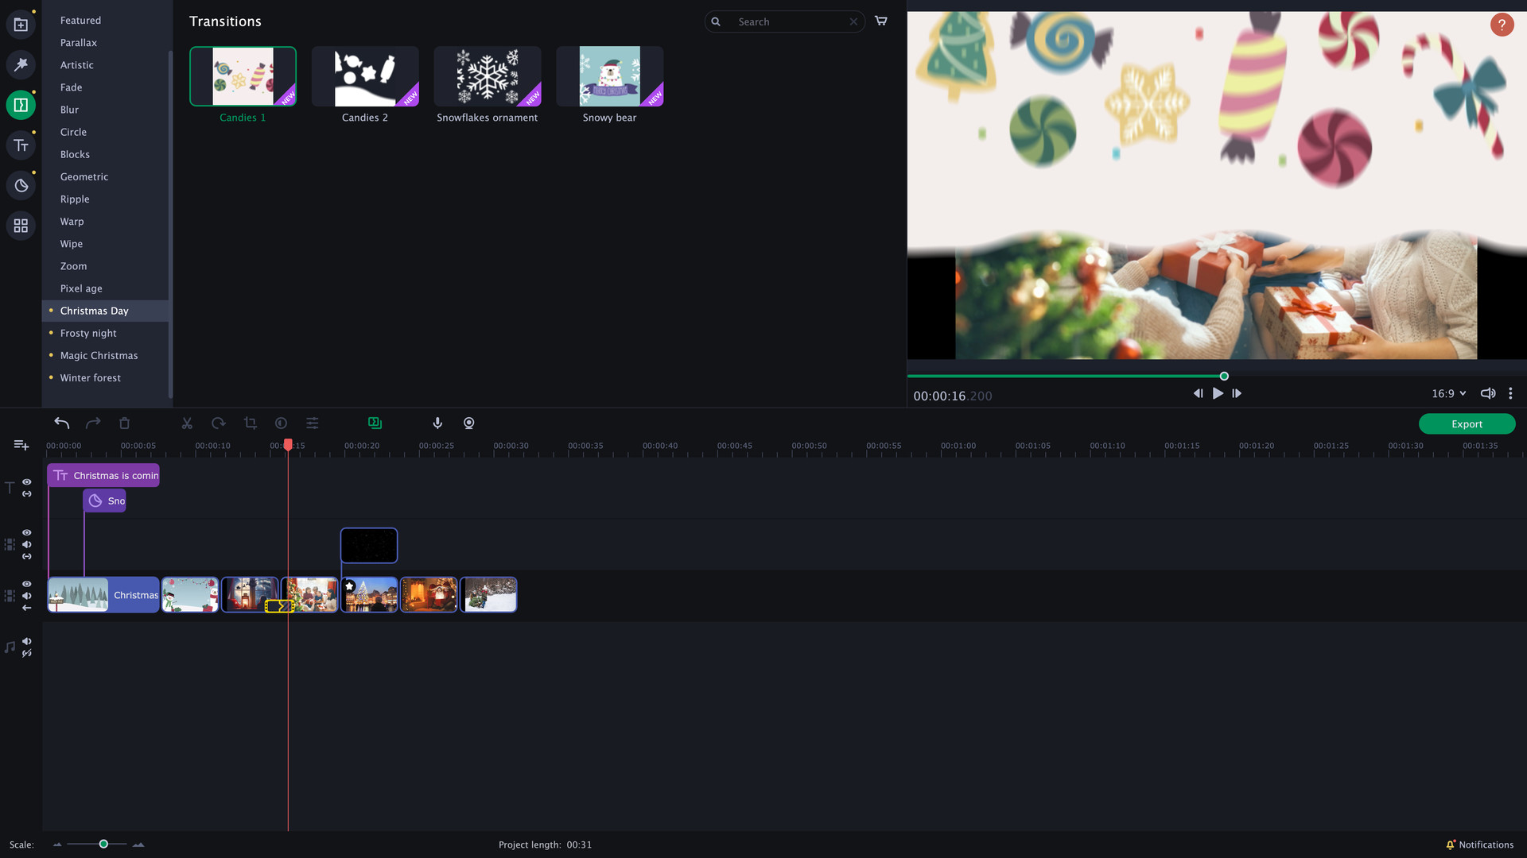Open the Stickers panel
Screen dimensions: 1527x858
(21, 185)
